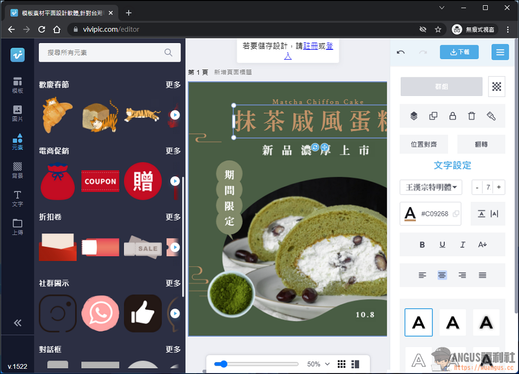
Task: Align text right
Action: (x=462, y=275)
